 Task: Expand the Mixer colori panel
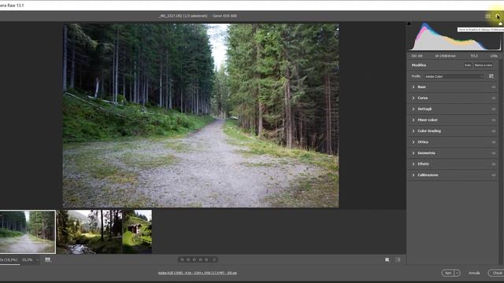[453, 120]
